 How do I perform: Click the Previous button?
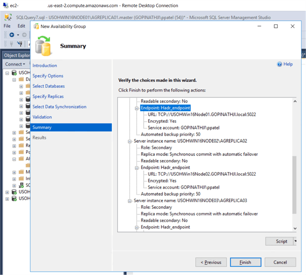pyautogui.click(x=211, y=262)
